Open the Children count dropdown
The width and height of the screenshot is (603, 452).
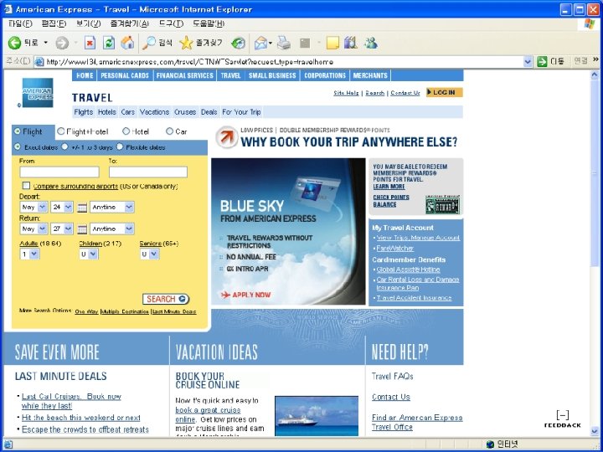tap(89, 254)
